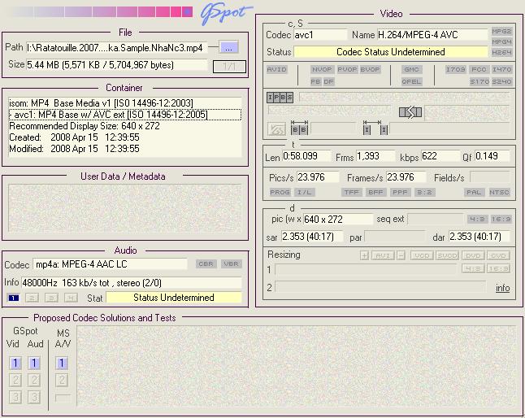Select audio stream 1 button

pos(13,298)
